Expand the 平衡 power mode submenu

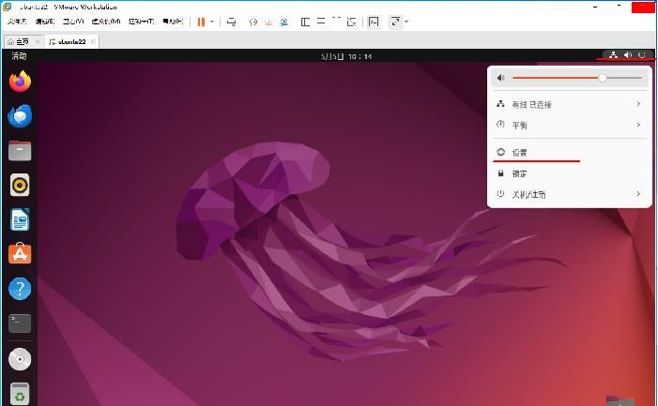tap(568, 125)
